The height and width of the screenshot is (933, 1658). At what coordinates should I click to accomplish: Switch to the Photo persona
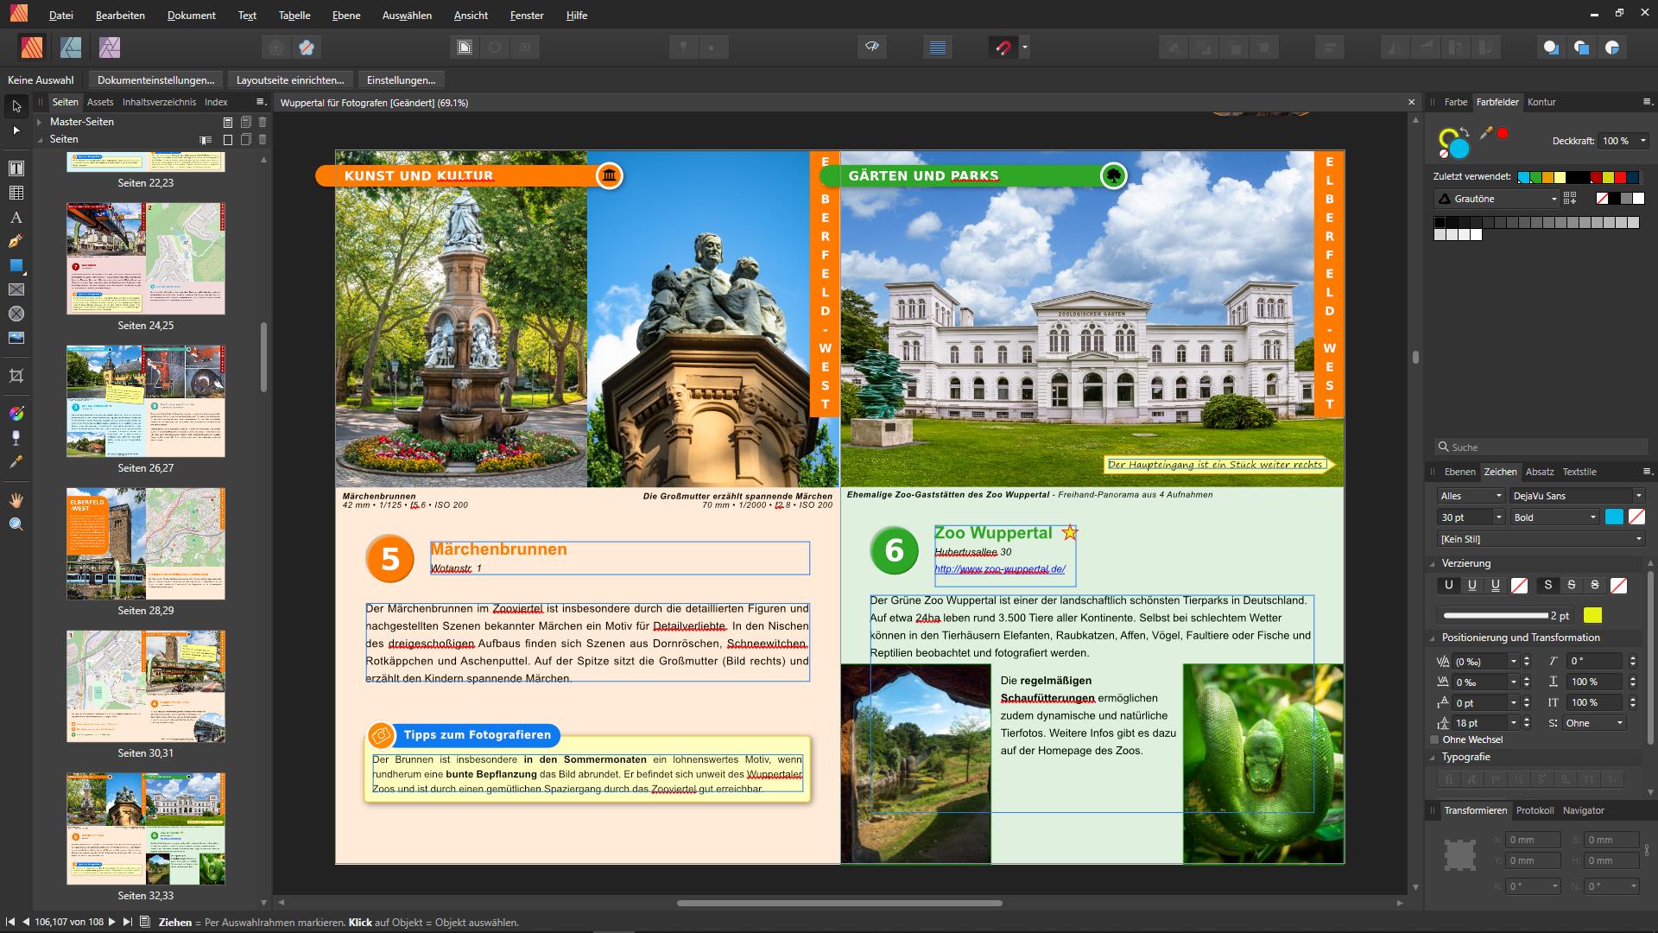(x=110, y=47)
